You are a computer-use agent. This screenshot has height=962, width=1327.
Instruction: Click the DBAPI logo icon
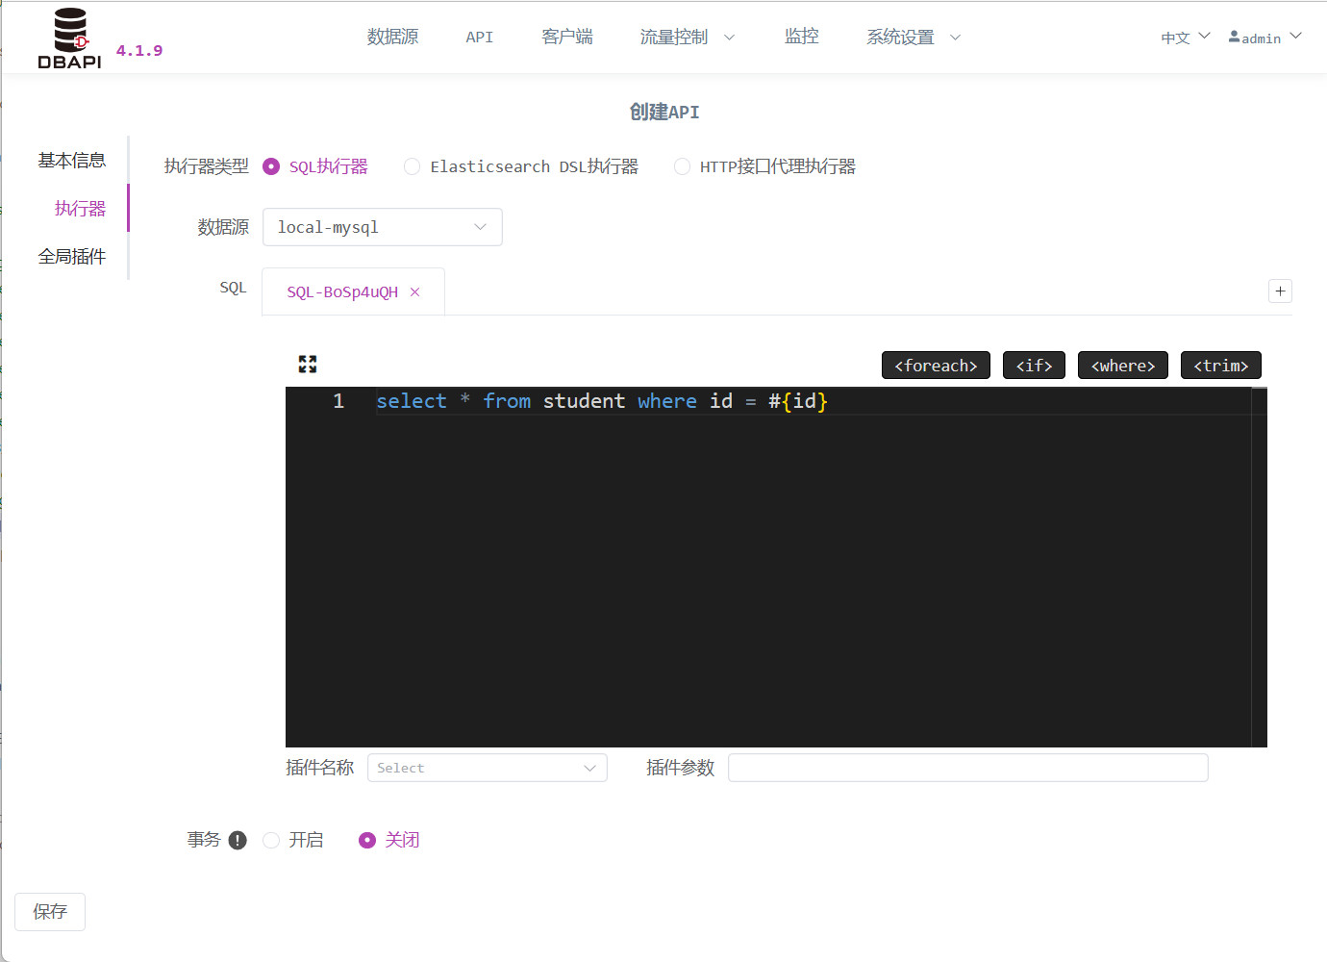[70, 38]
